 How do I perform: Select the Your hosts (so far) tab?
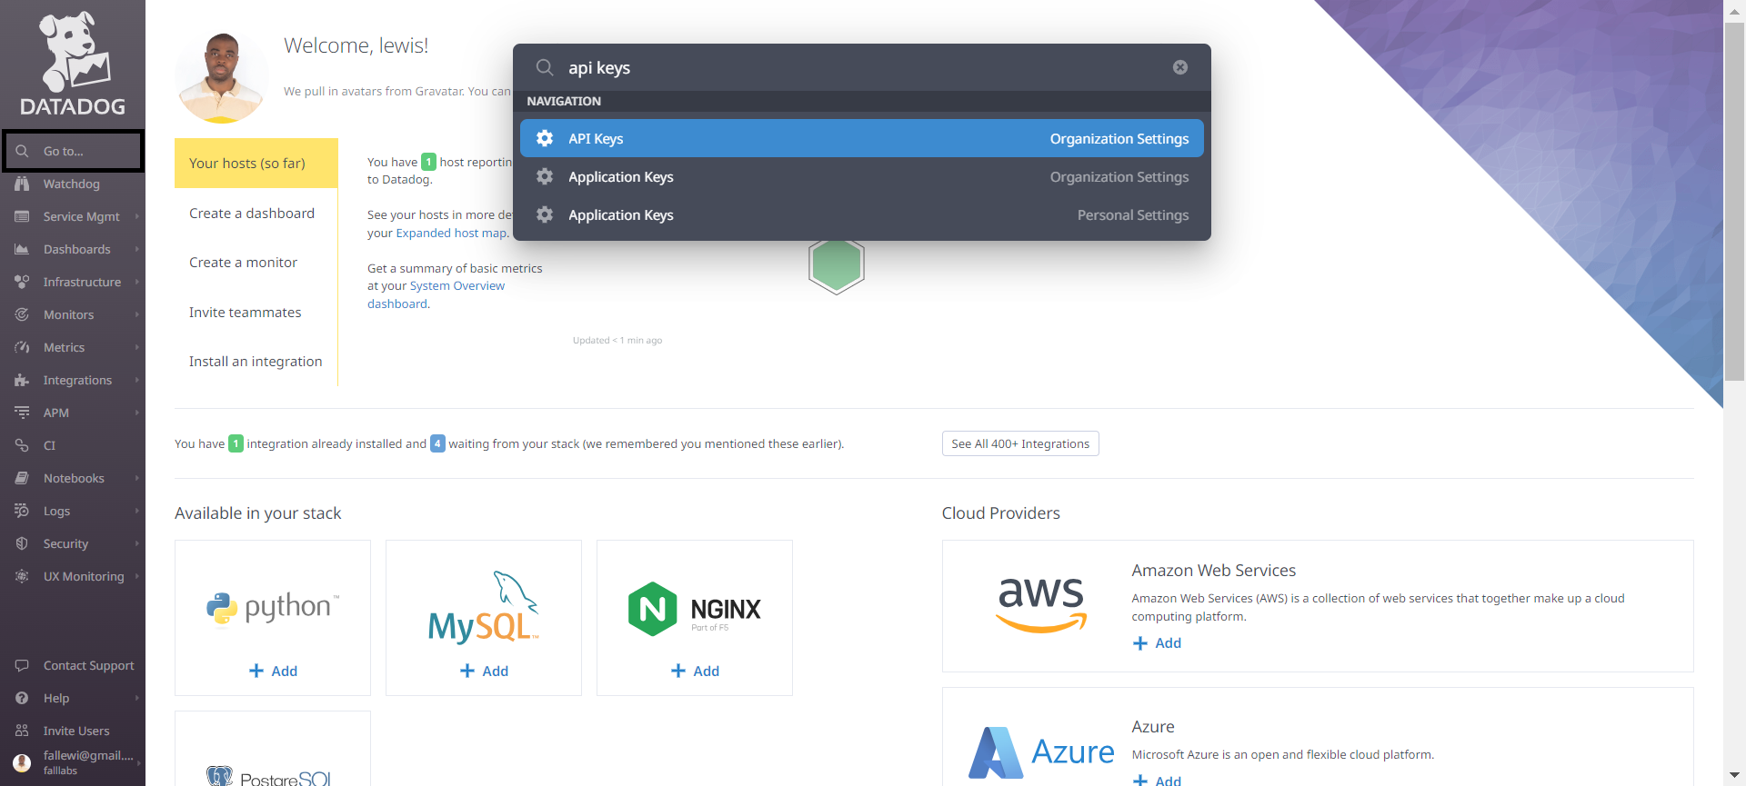point(256,163)
